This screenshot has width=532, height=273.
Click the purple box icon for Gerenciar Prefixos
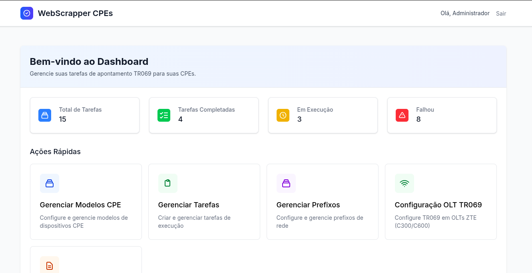286,183
